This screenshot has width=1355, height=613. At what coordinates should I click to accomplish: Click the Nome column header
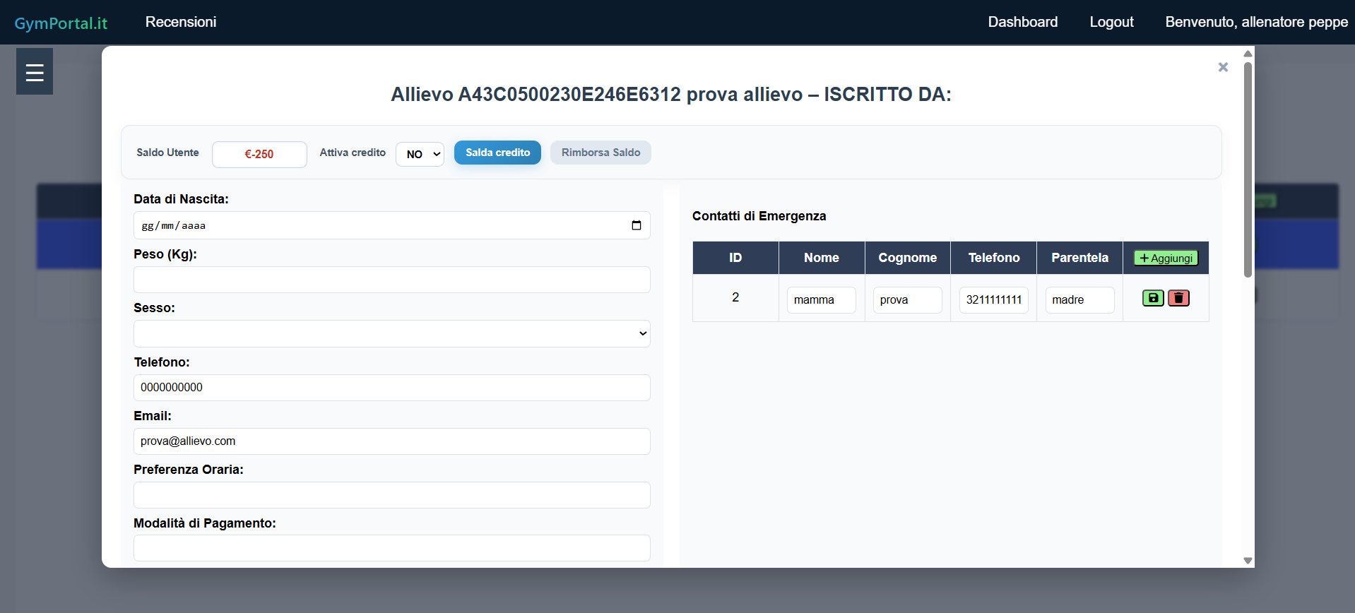click(822, 258)
